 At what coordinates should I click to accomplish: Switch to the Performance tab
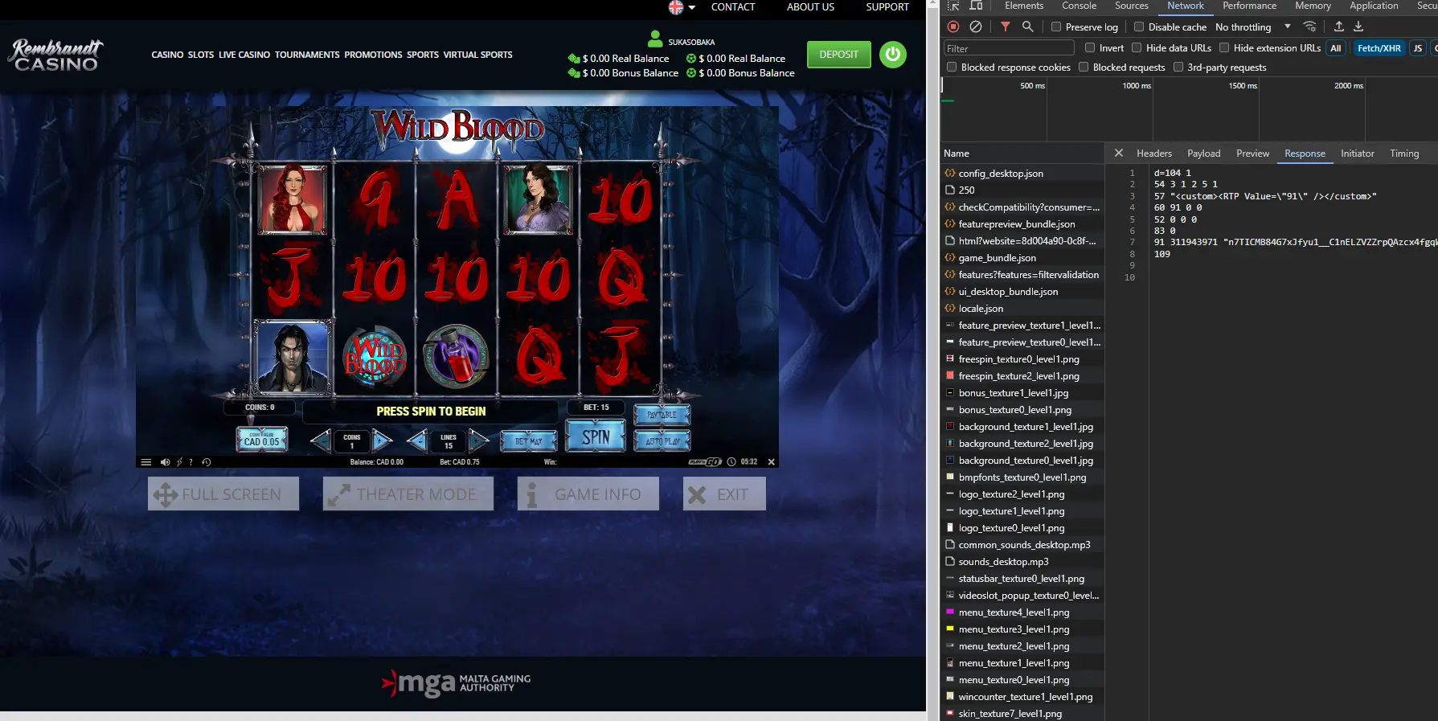pos(1249,6)
